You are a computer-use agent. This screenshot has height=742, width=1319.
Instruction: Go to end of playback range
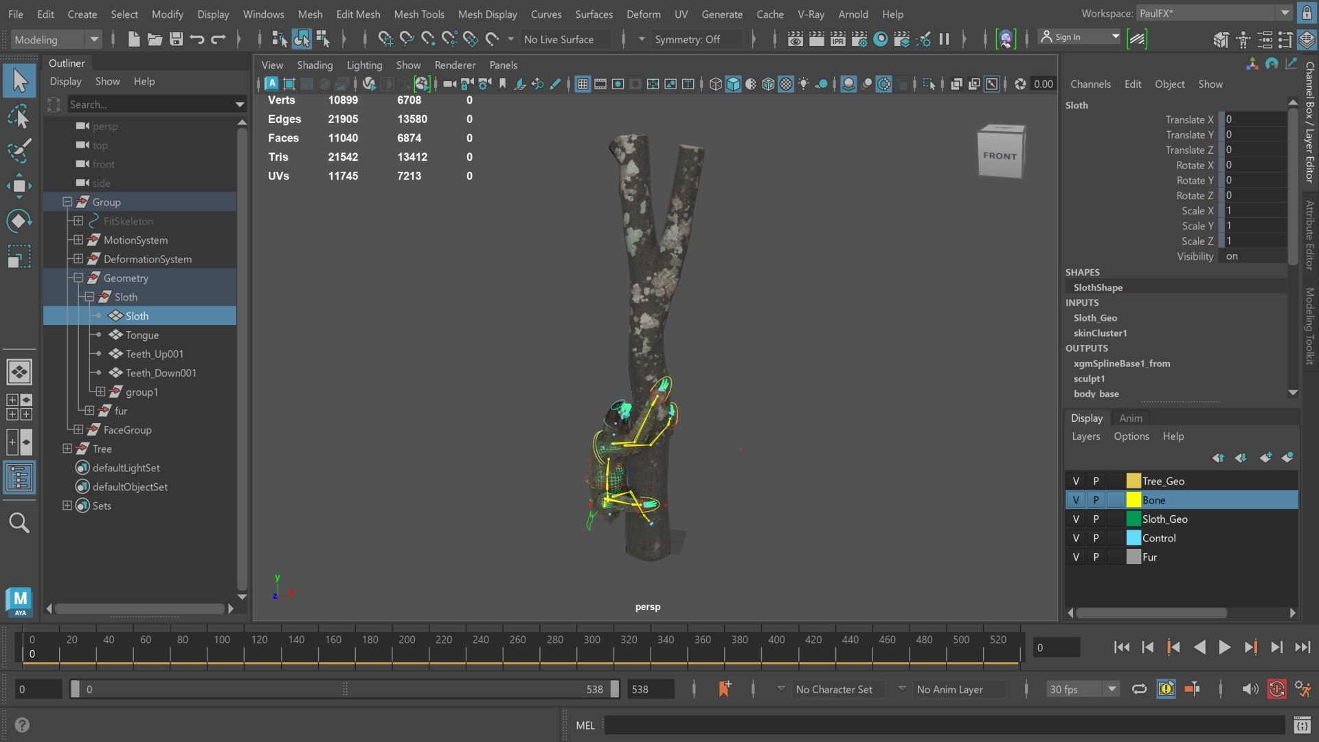tap(1303, 647)
